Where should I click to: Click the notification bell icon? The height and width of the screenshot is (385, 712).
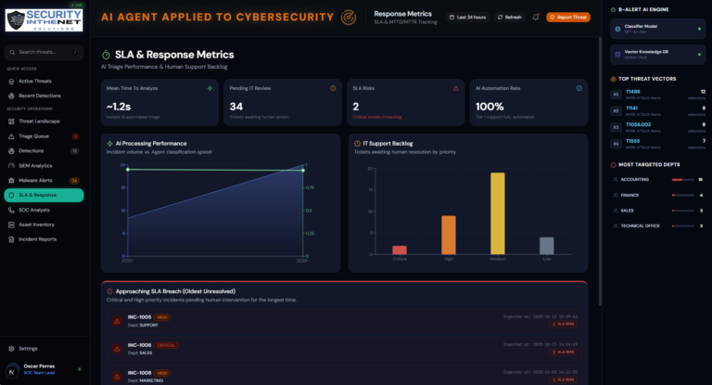click(536, 17)
